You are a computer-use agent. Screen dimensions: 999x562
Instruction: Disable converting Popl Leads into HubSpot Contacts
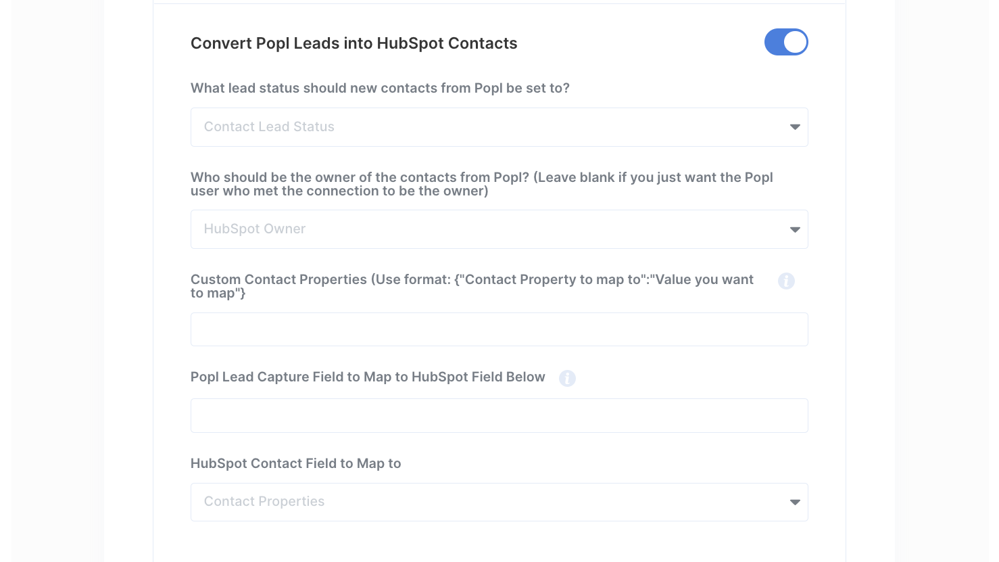click(786, 42)
